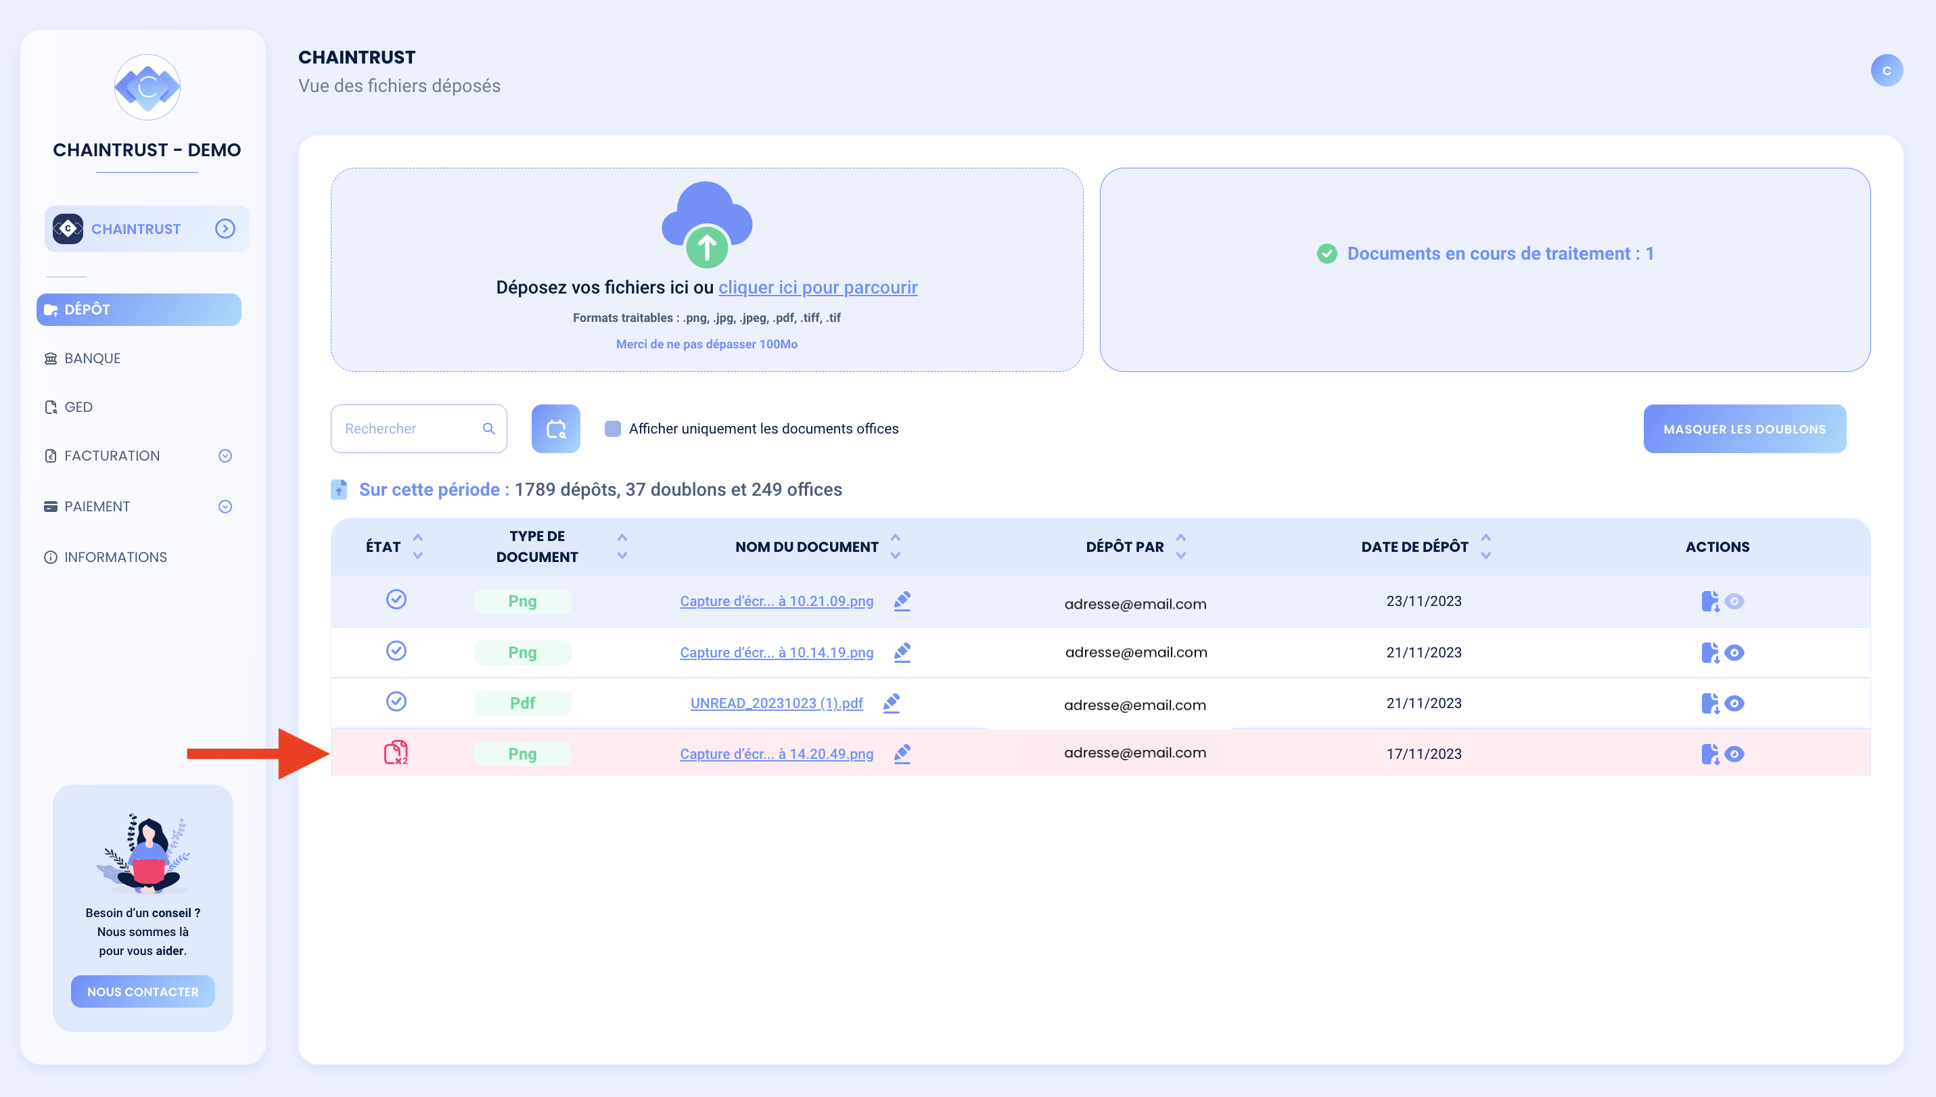
Task: Click the 17/11/2023 date cell
Action: [1423, 754]
